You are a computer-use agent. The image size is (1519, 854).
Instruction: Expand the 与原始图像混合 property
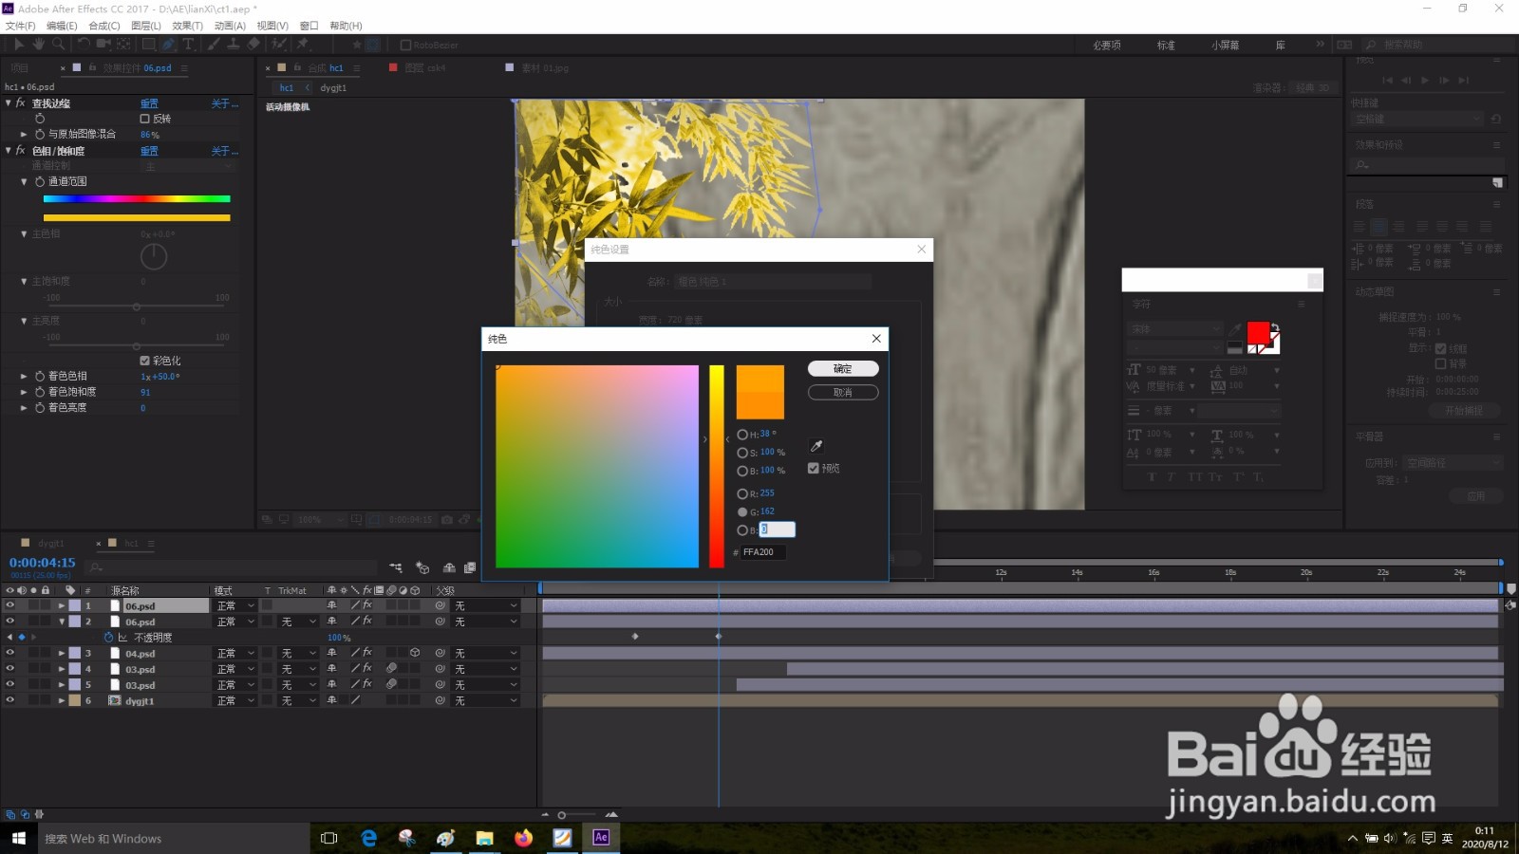click(24, 135)
